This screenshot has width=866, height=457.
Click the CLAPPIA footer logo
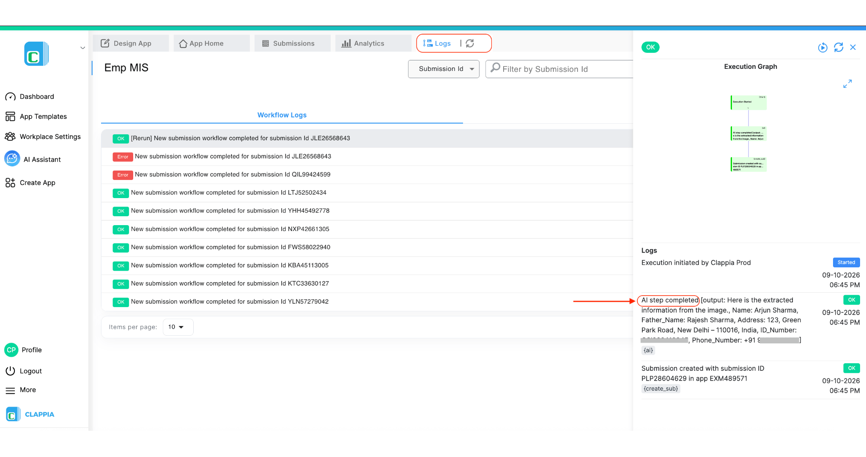(x=30, y=414)
